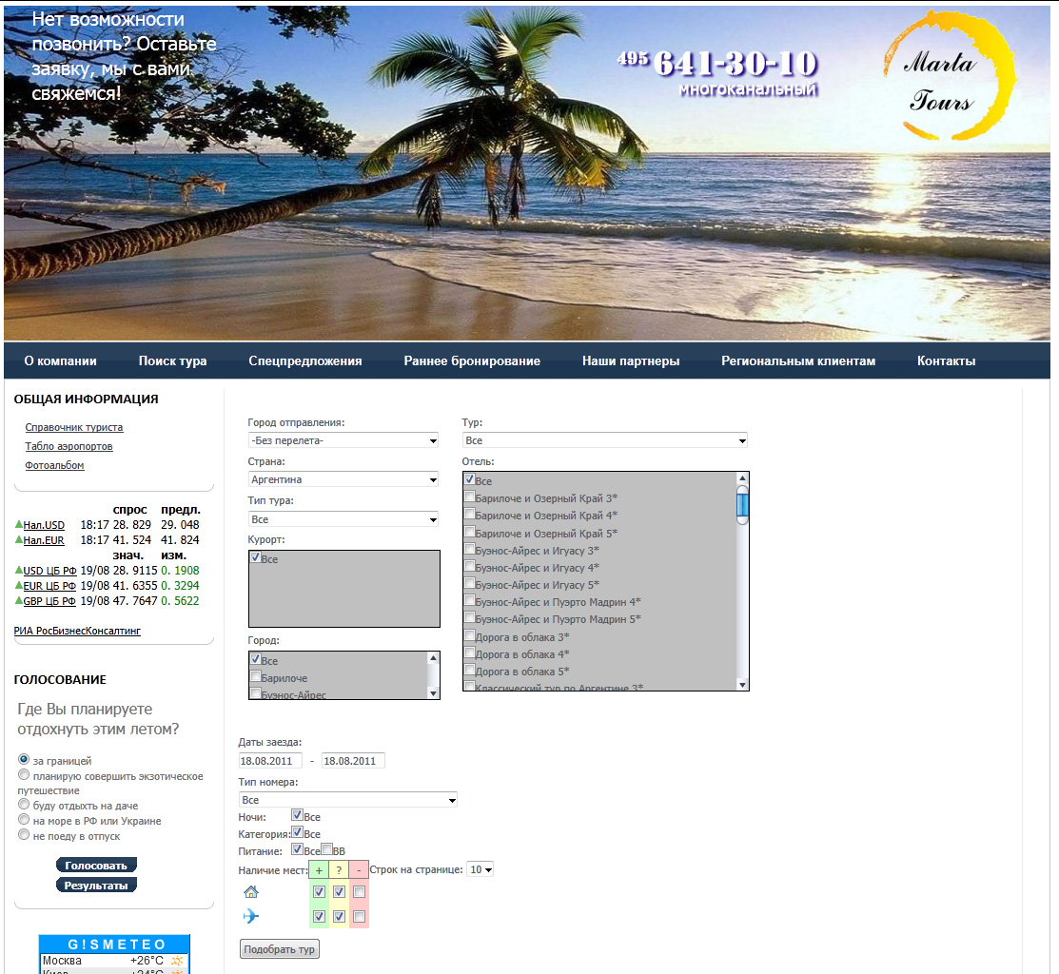Open the Спецпредложения menu item
This screenshot has height=974, width=1059.
click(x=305, y=360)
